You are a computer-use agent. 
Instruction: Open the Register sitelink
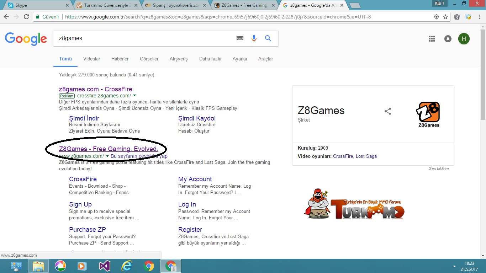point(190,230)
